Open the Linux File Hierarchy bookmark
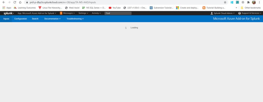This screenshot has width=263, height=102. [x=50, y=8]
